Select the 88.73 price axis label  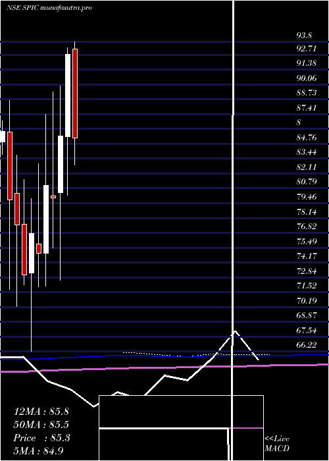click(x=307, y=93)
